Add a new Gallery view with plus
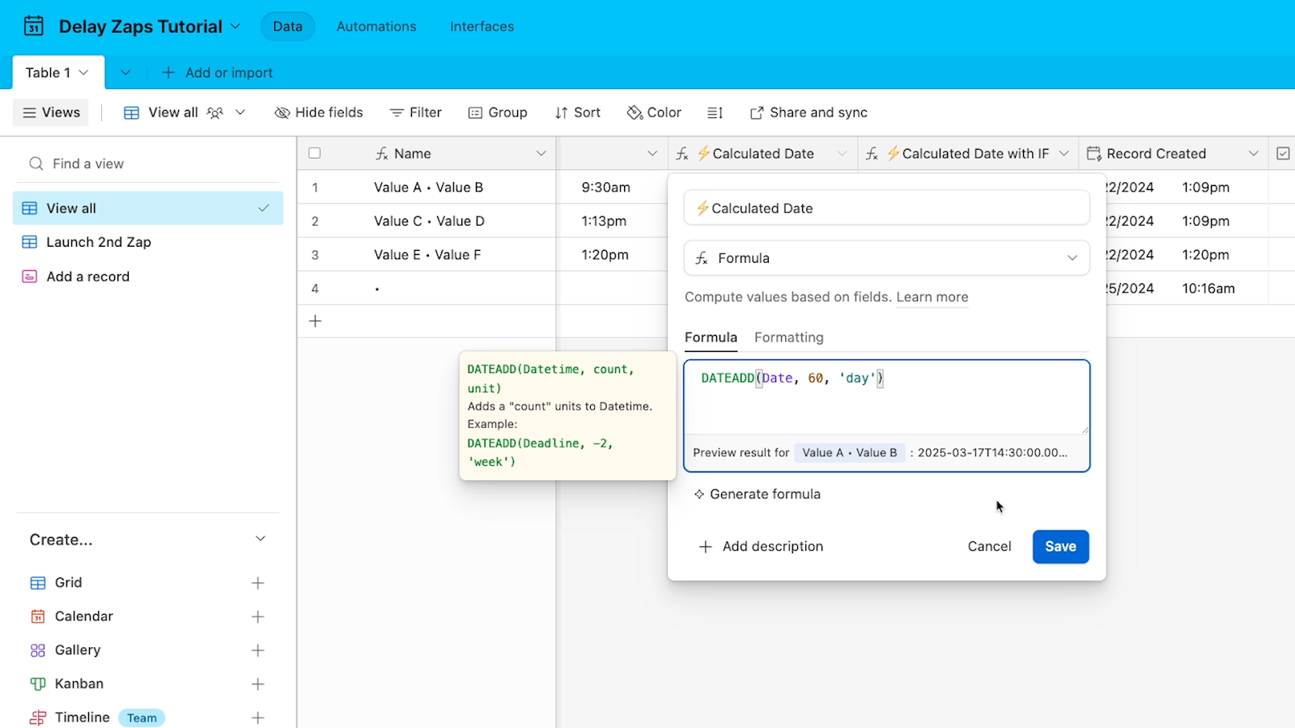This screenshot has width=1295, height=728. click(257, 650)
